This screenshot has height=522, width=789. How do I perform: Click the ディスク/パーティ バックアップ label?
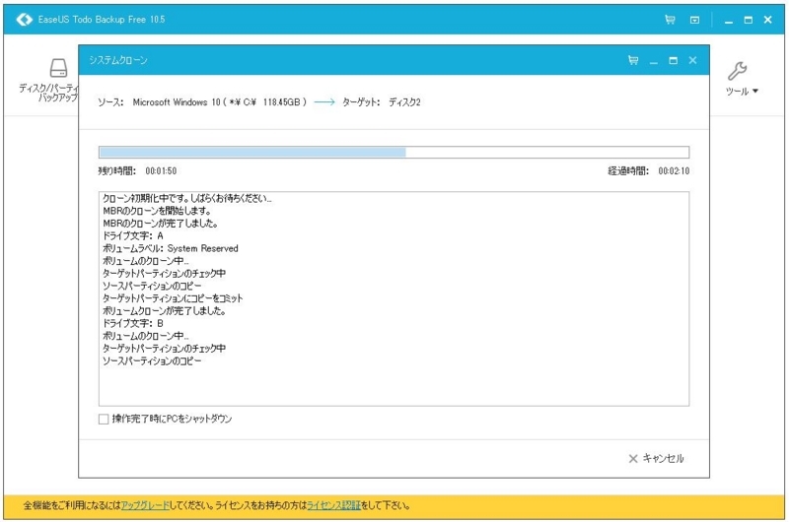[48, 93]
